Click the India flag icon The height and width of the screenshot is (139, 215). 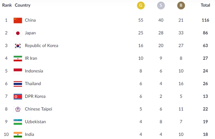[x=18, y=134]
